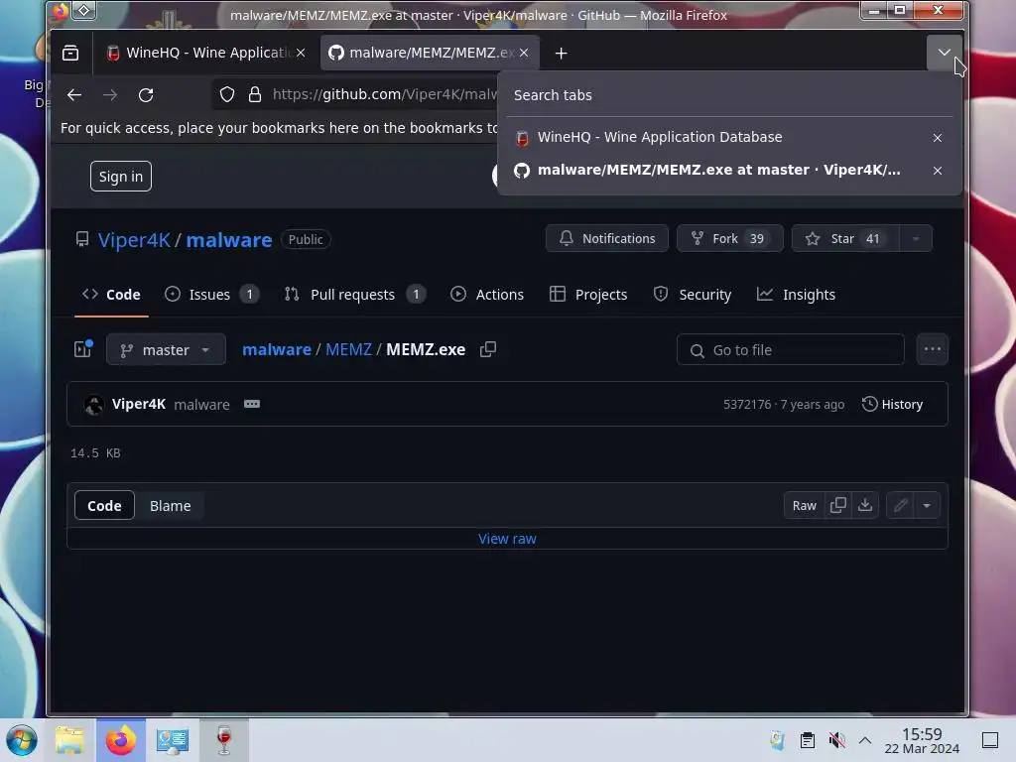Focus the Go to file search field
Screen dimensions: 1016x762
point(791,350)
